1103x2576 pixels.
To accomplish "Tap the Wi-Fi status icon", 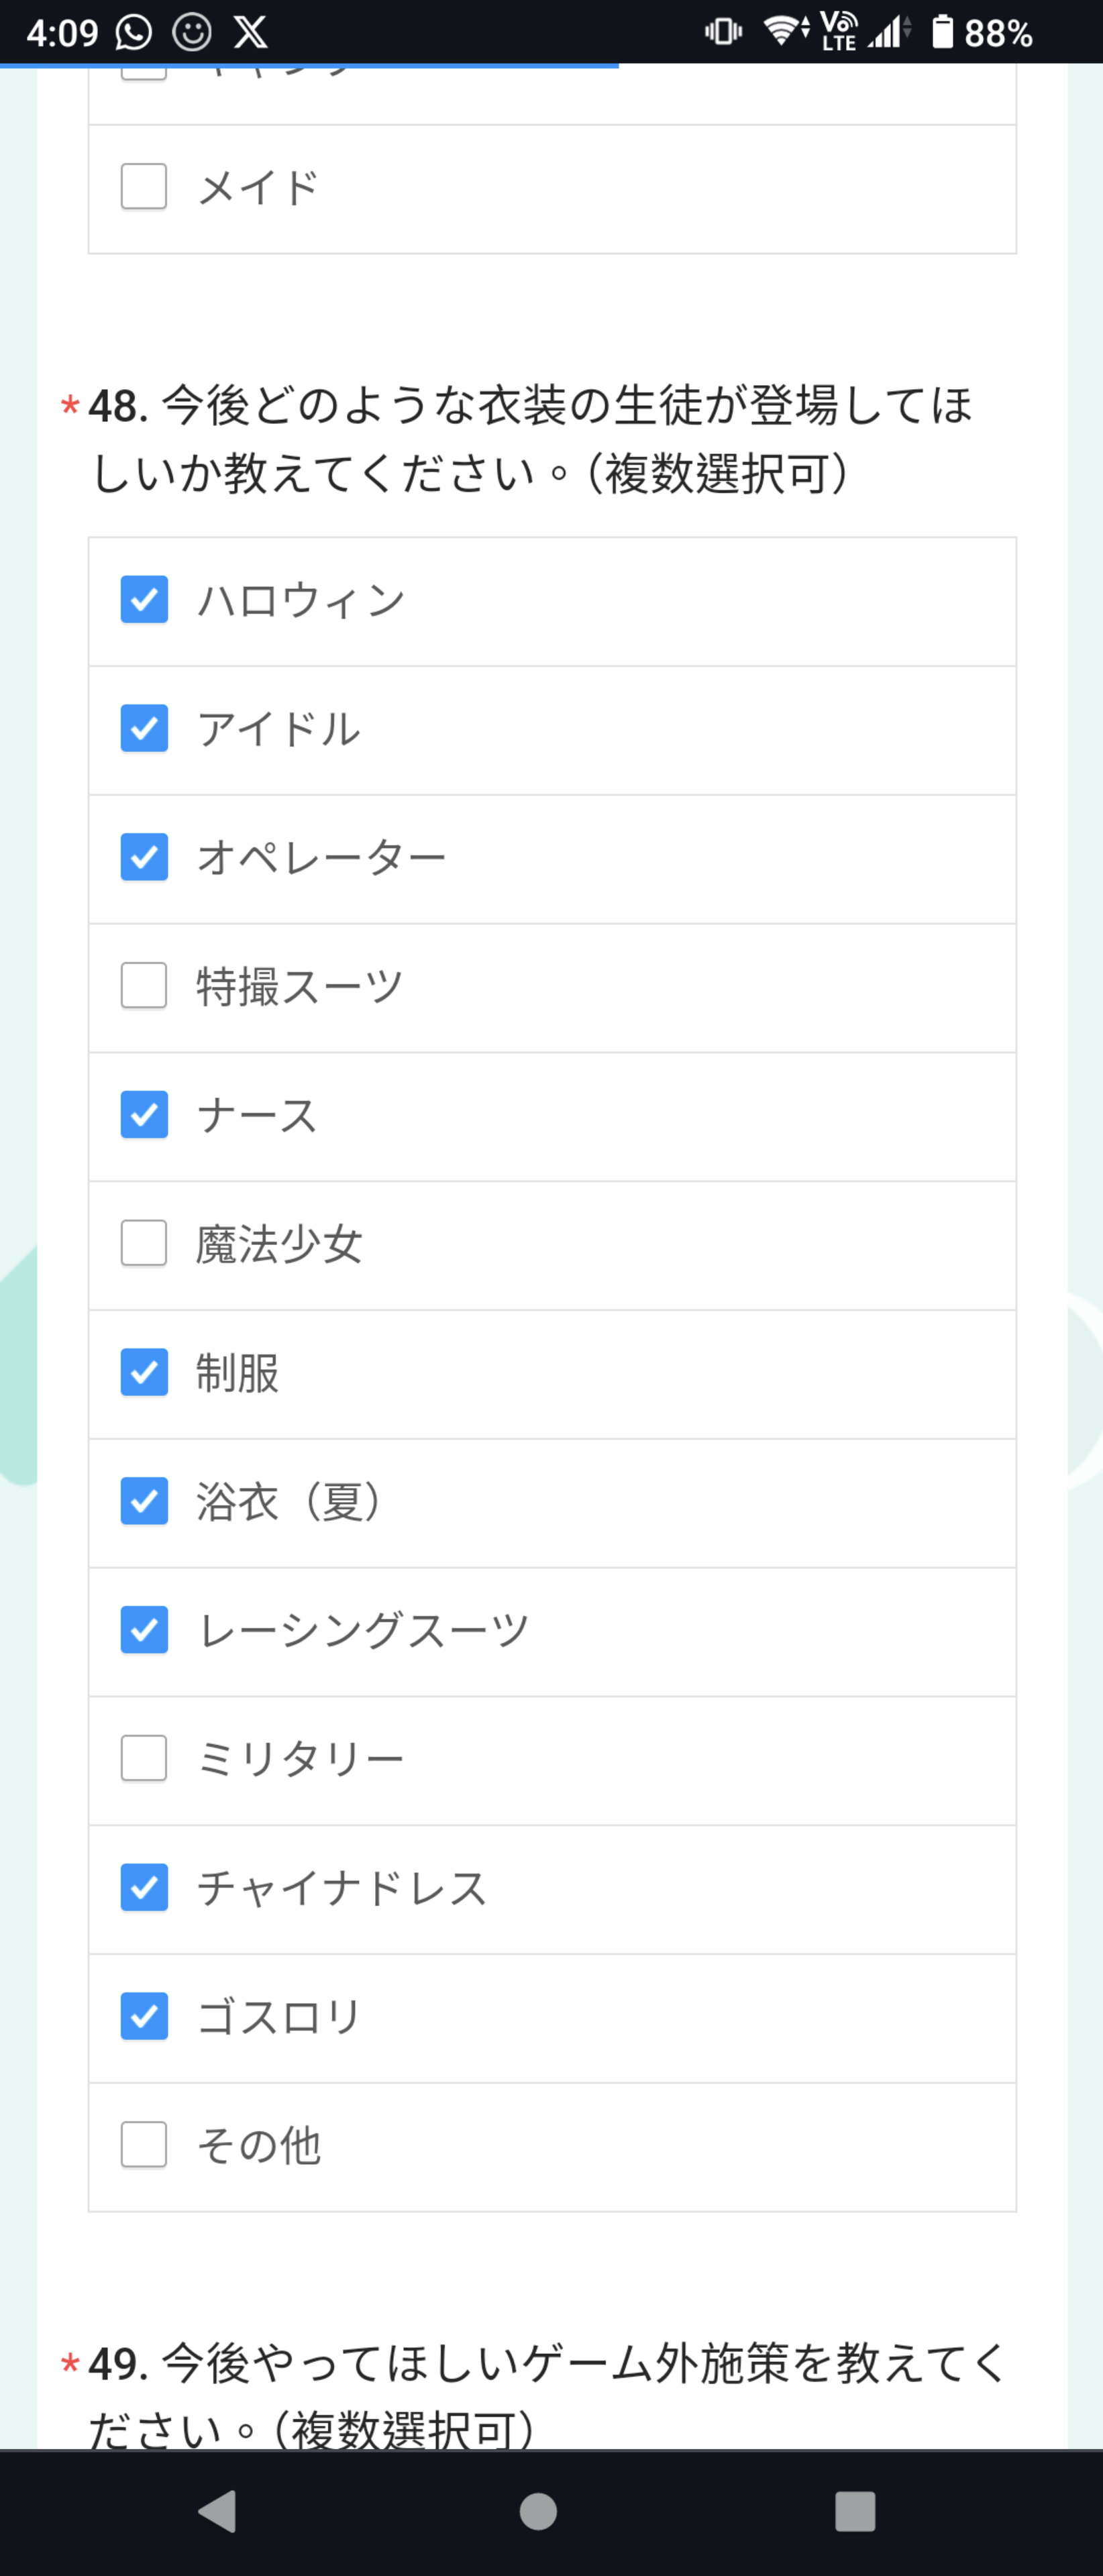I will point(786,31).
